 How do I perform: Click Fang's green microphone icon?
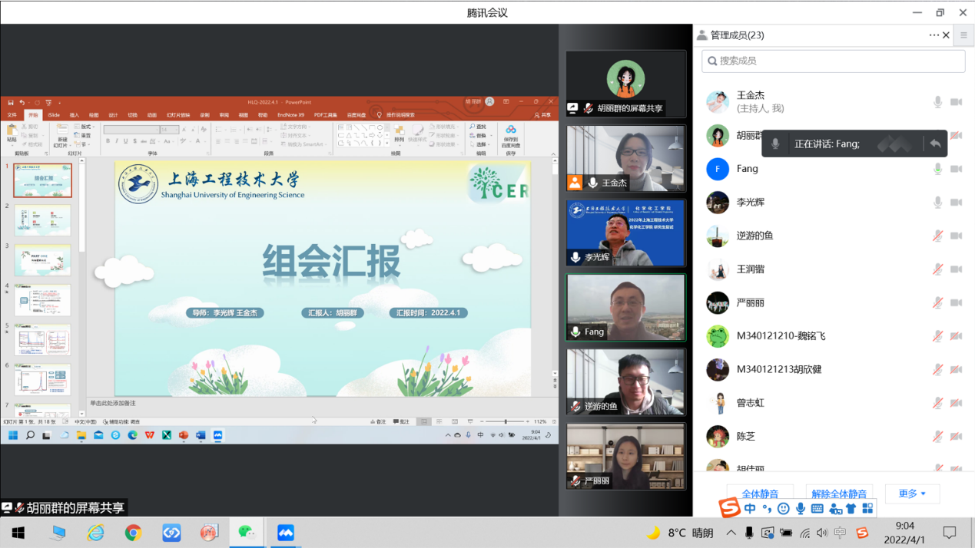[x=937, y=169]
